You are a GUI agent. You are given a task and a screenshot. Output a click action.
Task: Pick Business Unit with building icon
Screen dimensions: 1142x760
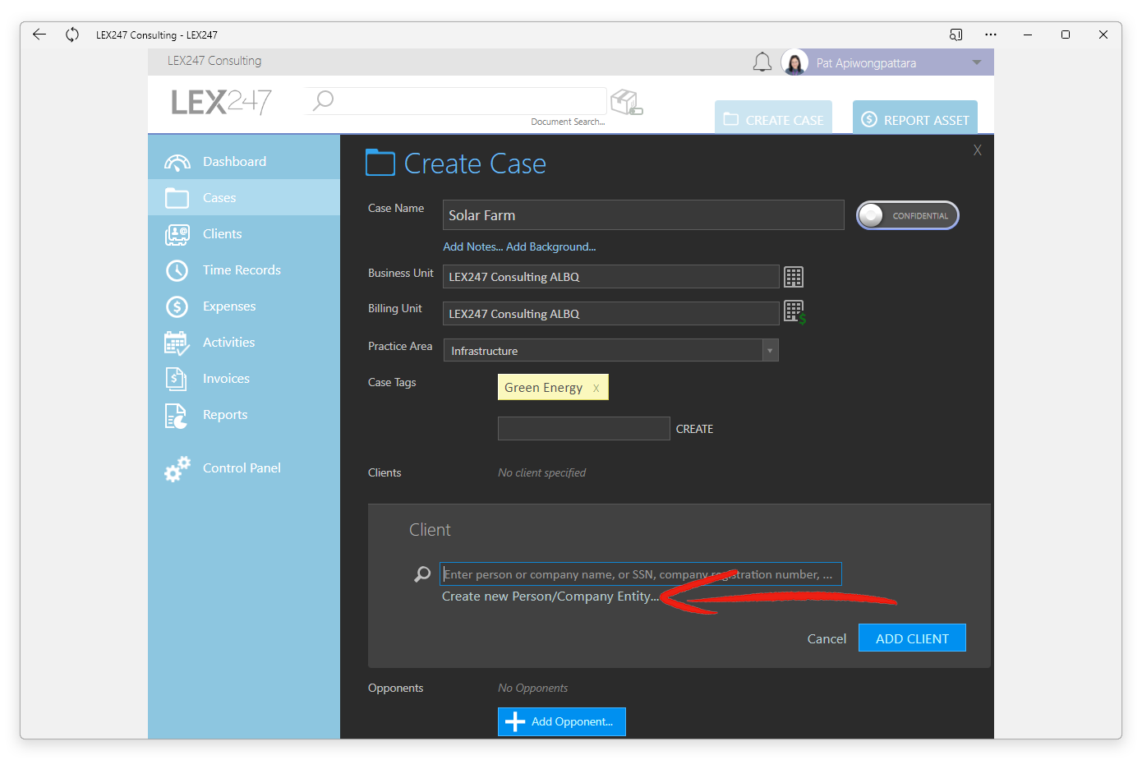pos(794,277)
